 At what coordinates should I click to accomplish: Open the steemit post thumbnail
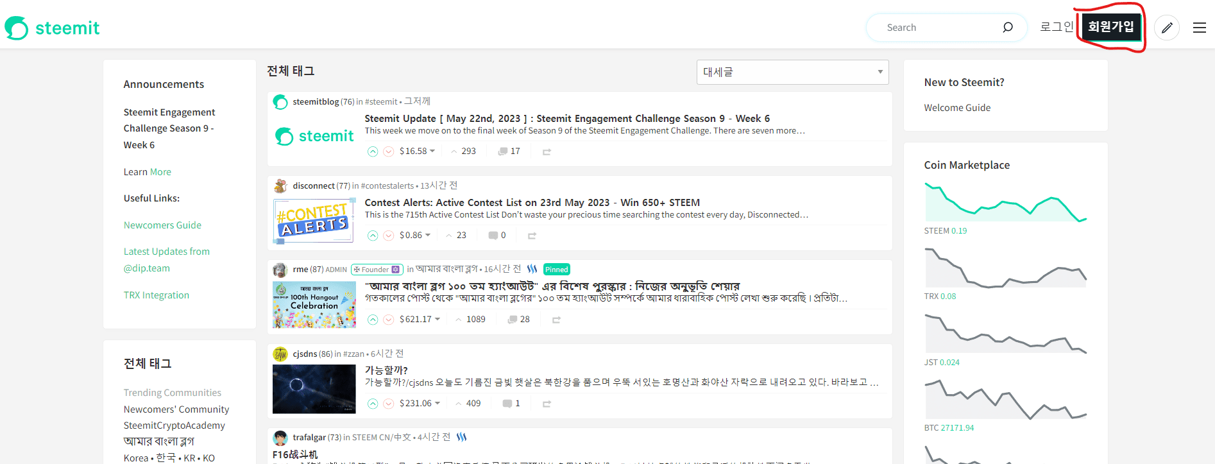click(x=314, y=136)
